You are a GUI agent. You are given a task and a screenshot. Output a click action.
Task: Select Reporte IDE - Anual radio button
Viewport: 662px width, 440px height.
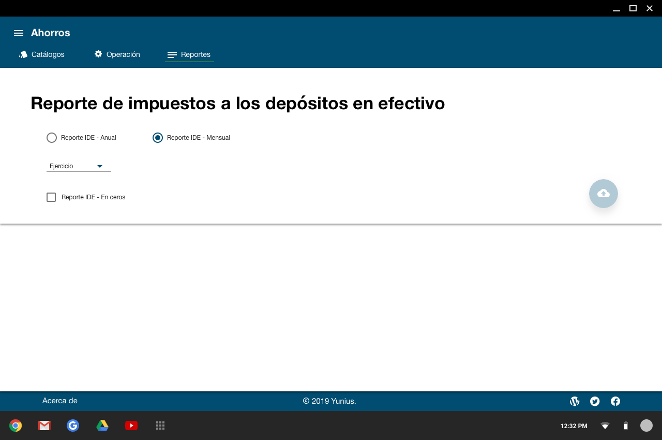coord(52,138)
